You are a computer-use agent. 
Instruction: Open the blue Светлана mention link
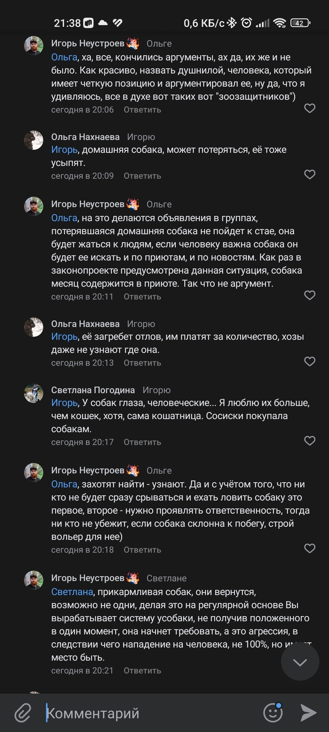click(x=72, y=592)
